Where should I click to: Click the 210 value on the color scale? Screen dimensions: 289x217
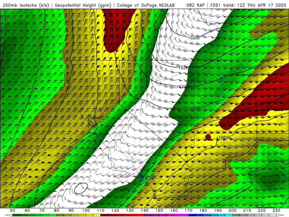(247, 210)
